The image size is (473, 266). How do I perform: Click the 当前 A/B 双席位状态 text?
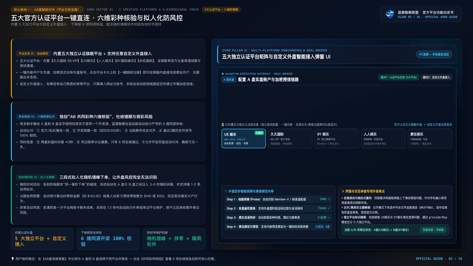click(x=377, y=230)
